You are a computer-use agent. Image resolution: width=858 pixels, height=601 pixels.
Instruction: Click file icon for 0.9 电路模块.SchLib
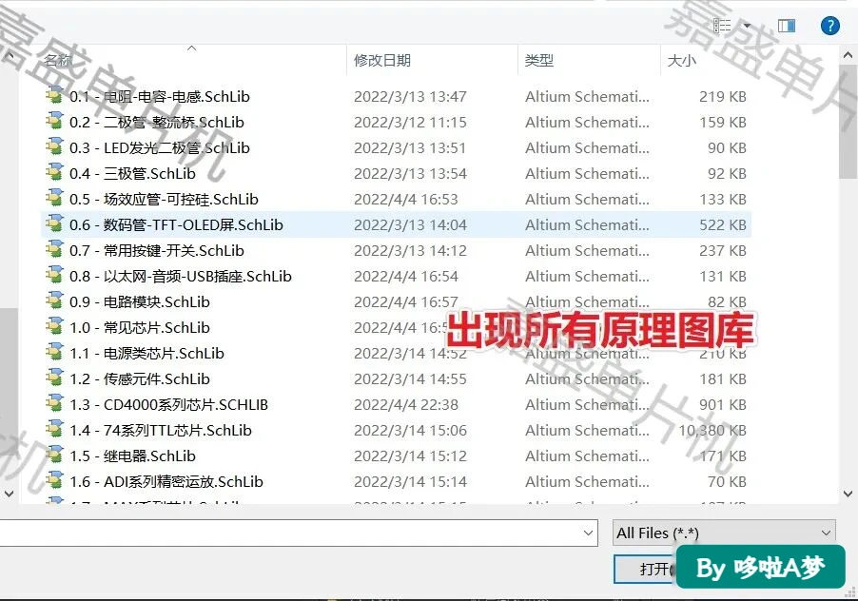tap(54, 301)
